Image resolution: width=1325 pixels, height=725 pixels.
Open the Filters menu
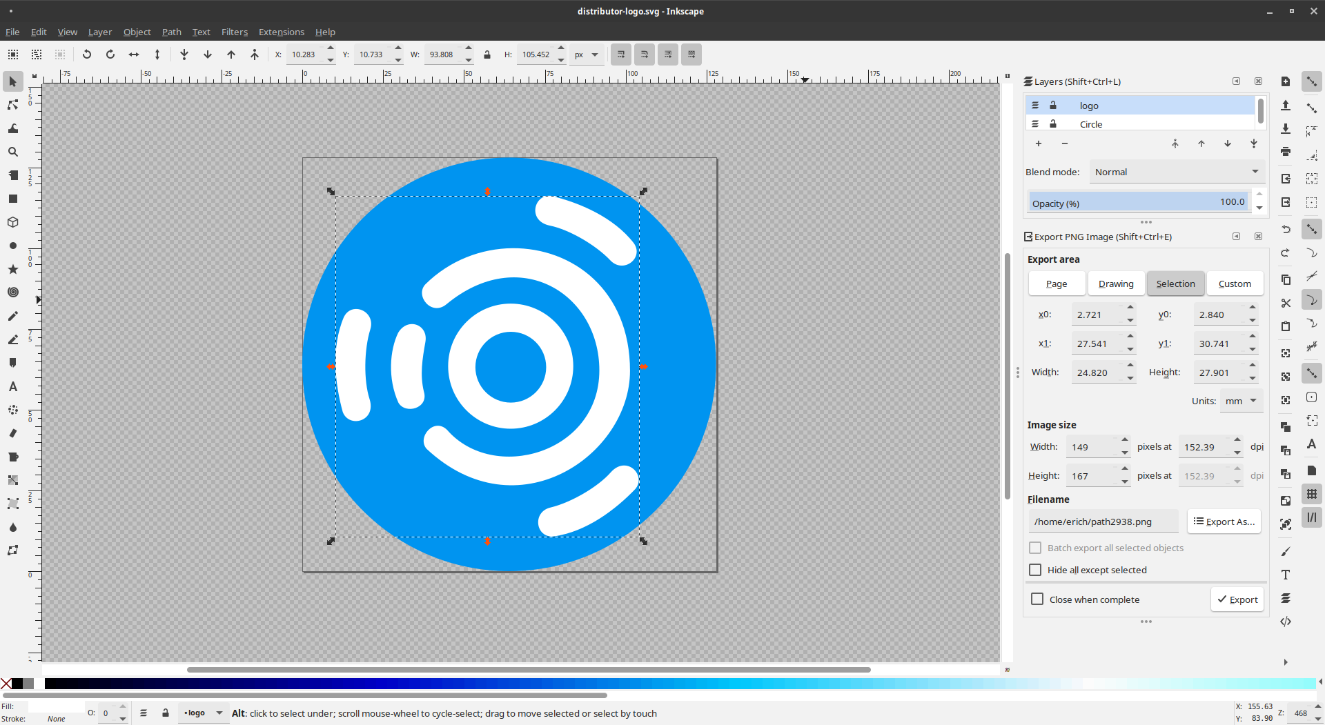[x=234, y=32]
